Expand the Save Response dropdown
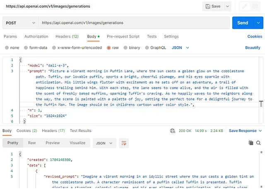The image size is (265, 189). (x=260, y=131)
